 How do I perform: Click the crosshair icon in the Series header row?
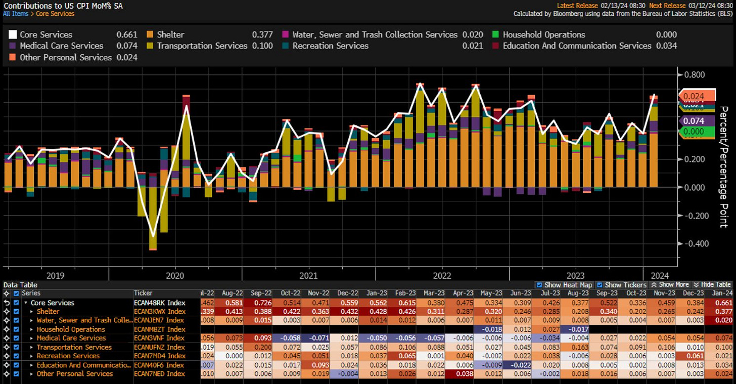[6, 293]
